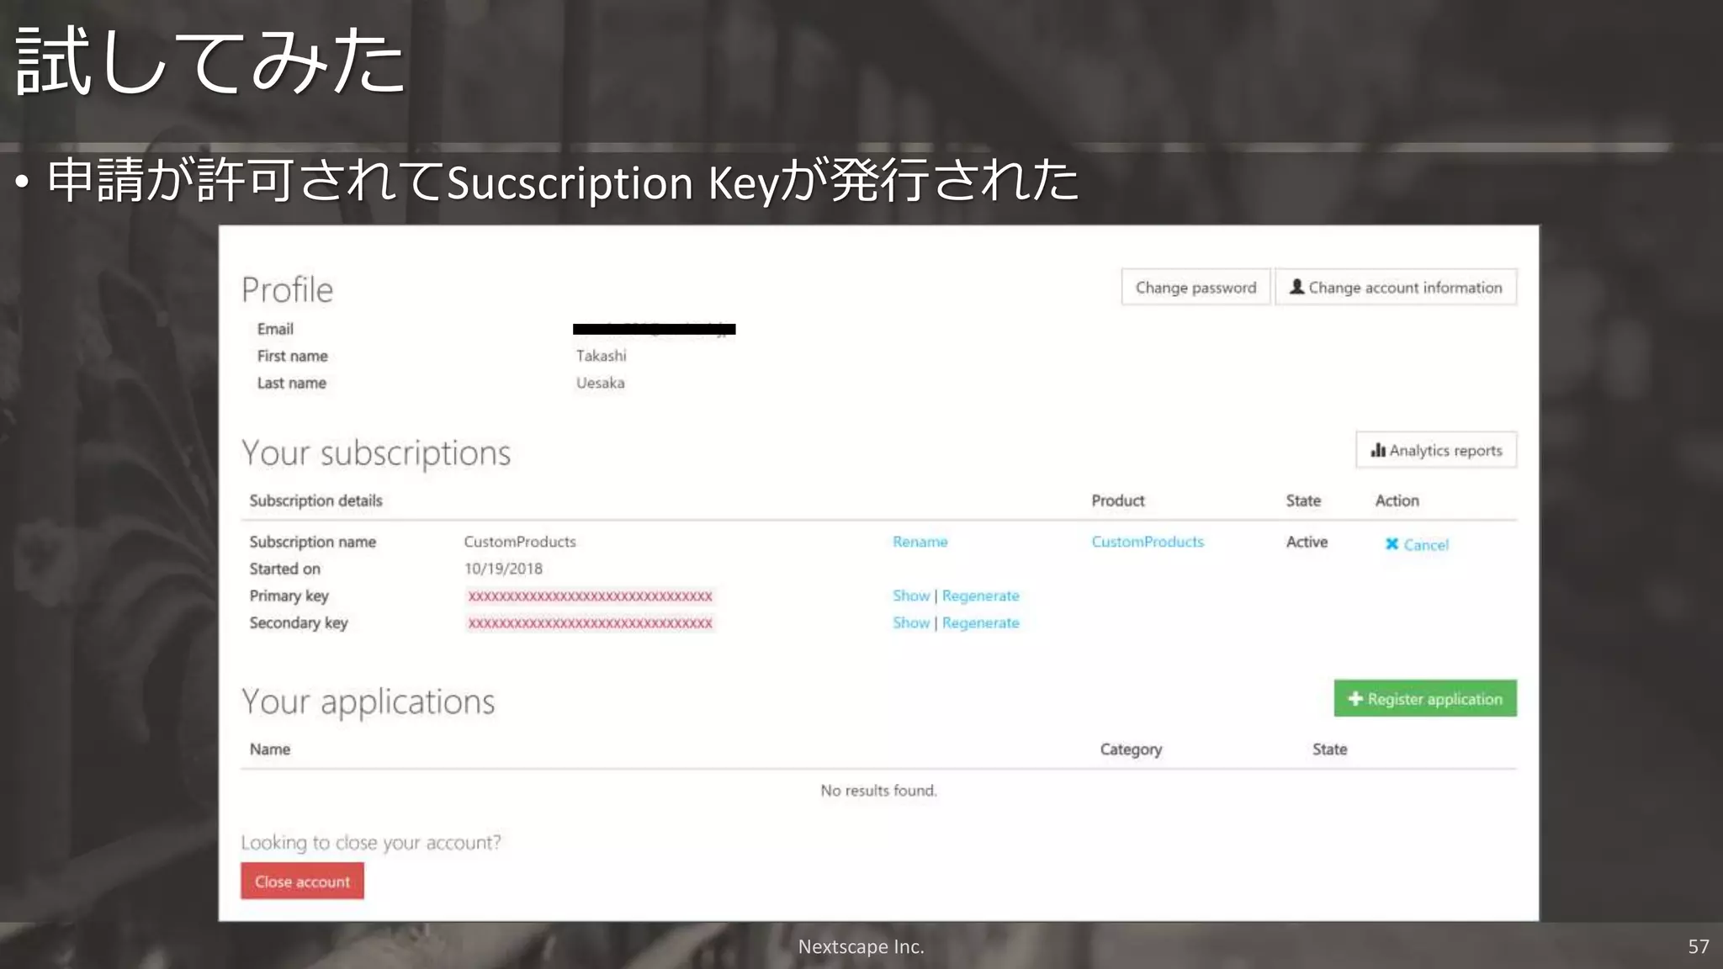1723x969 pixels.
Task: Click the Looking to close your account text
Action: click(370, 843)
